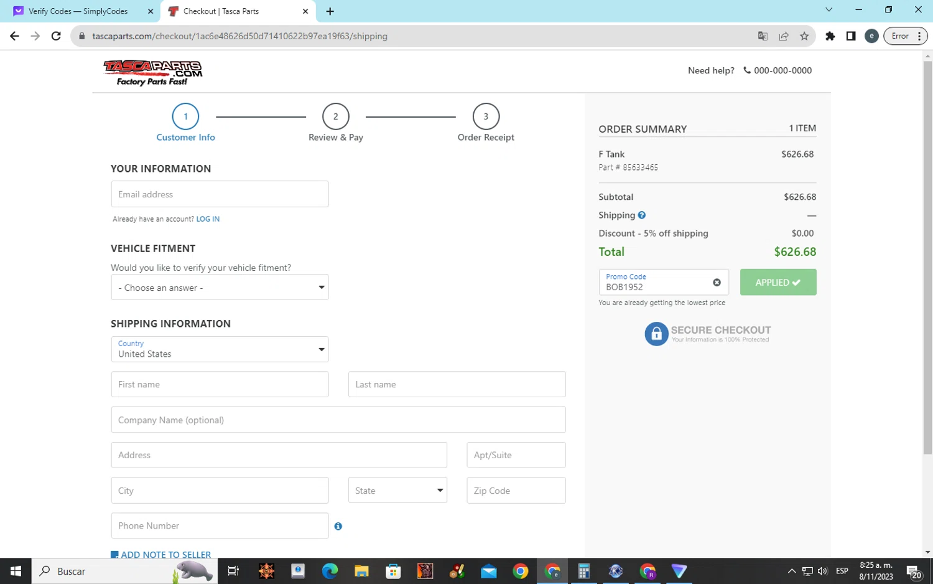Focus the Email address field

point(220,194)
